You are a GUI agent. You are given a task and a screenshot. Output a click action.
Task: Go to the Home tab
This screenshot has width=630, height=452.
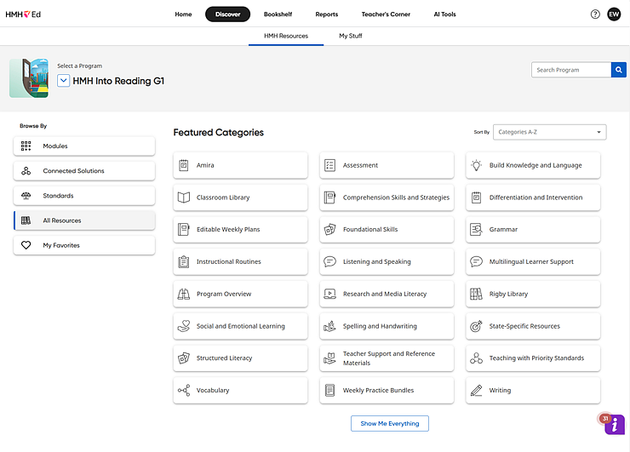[x=183, y=14]
